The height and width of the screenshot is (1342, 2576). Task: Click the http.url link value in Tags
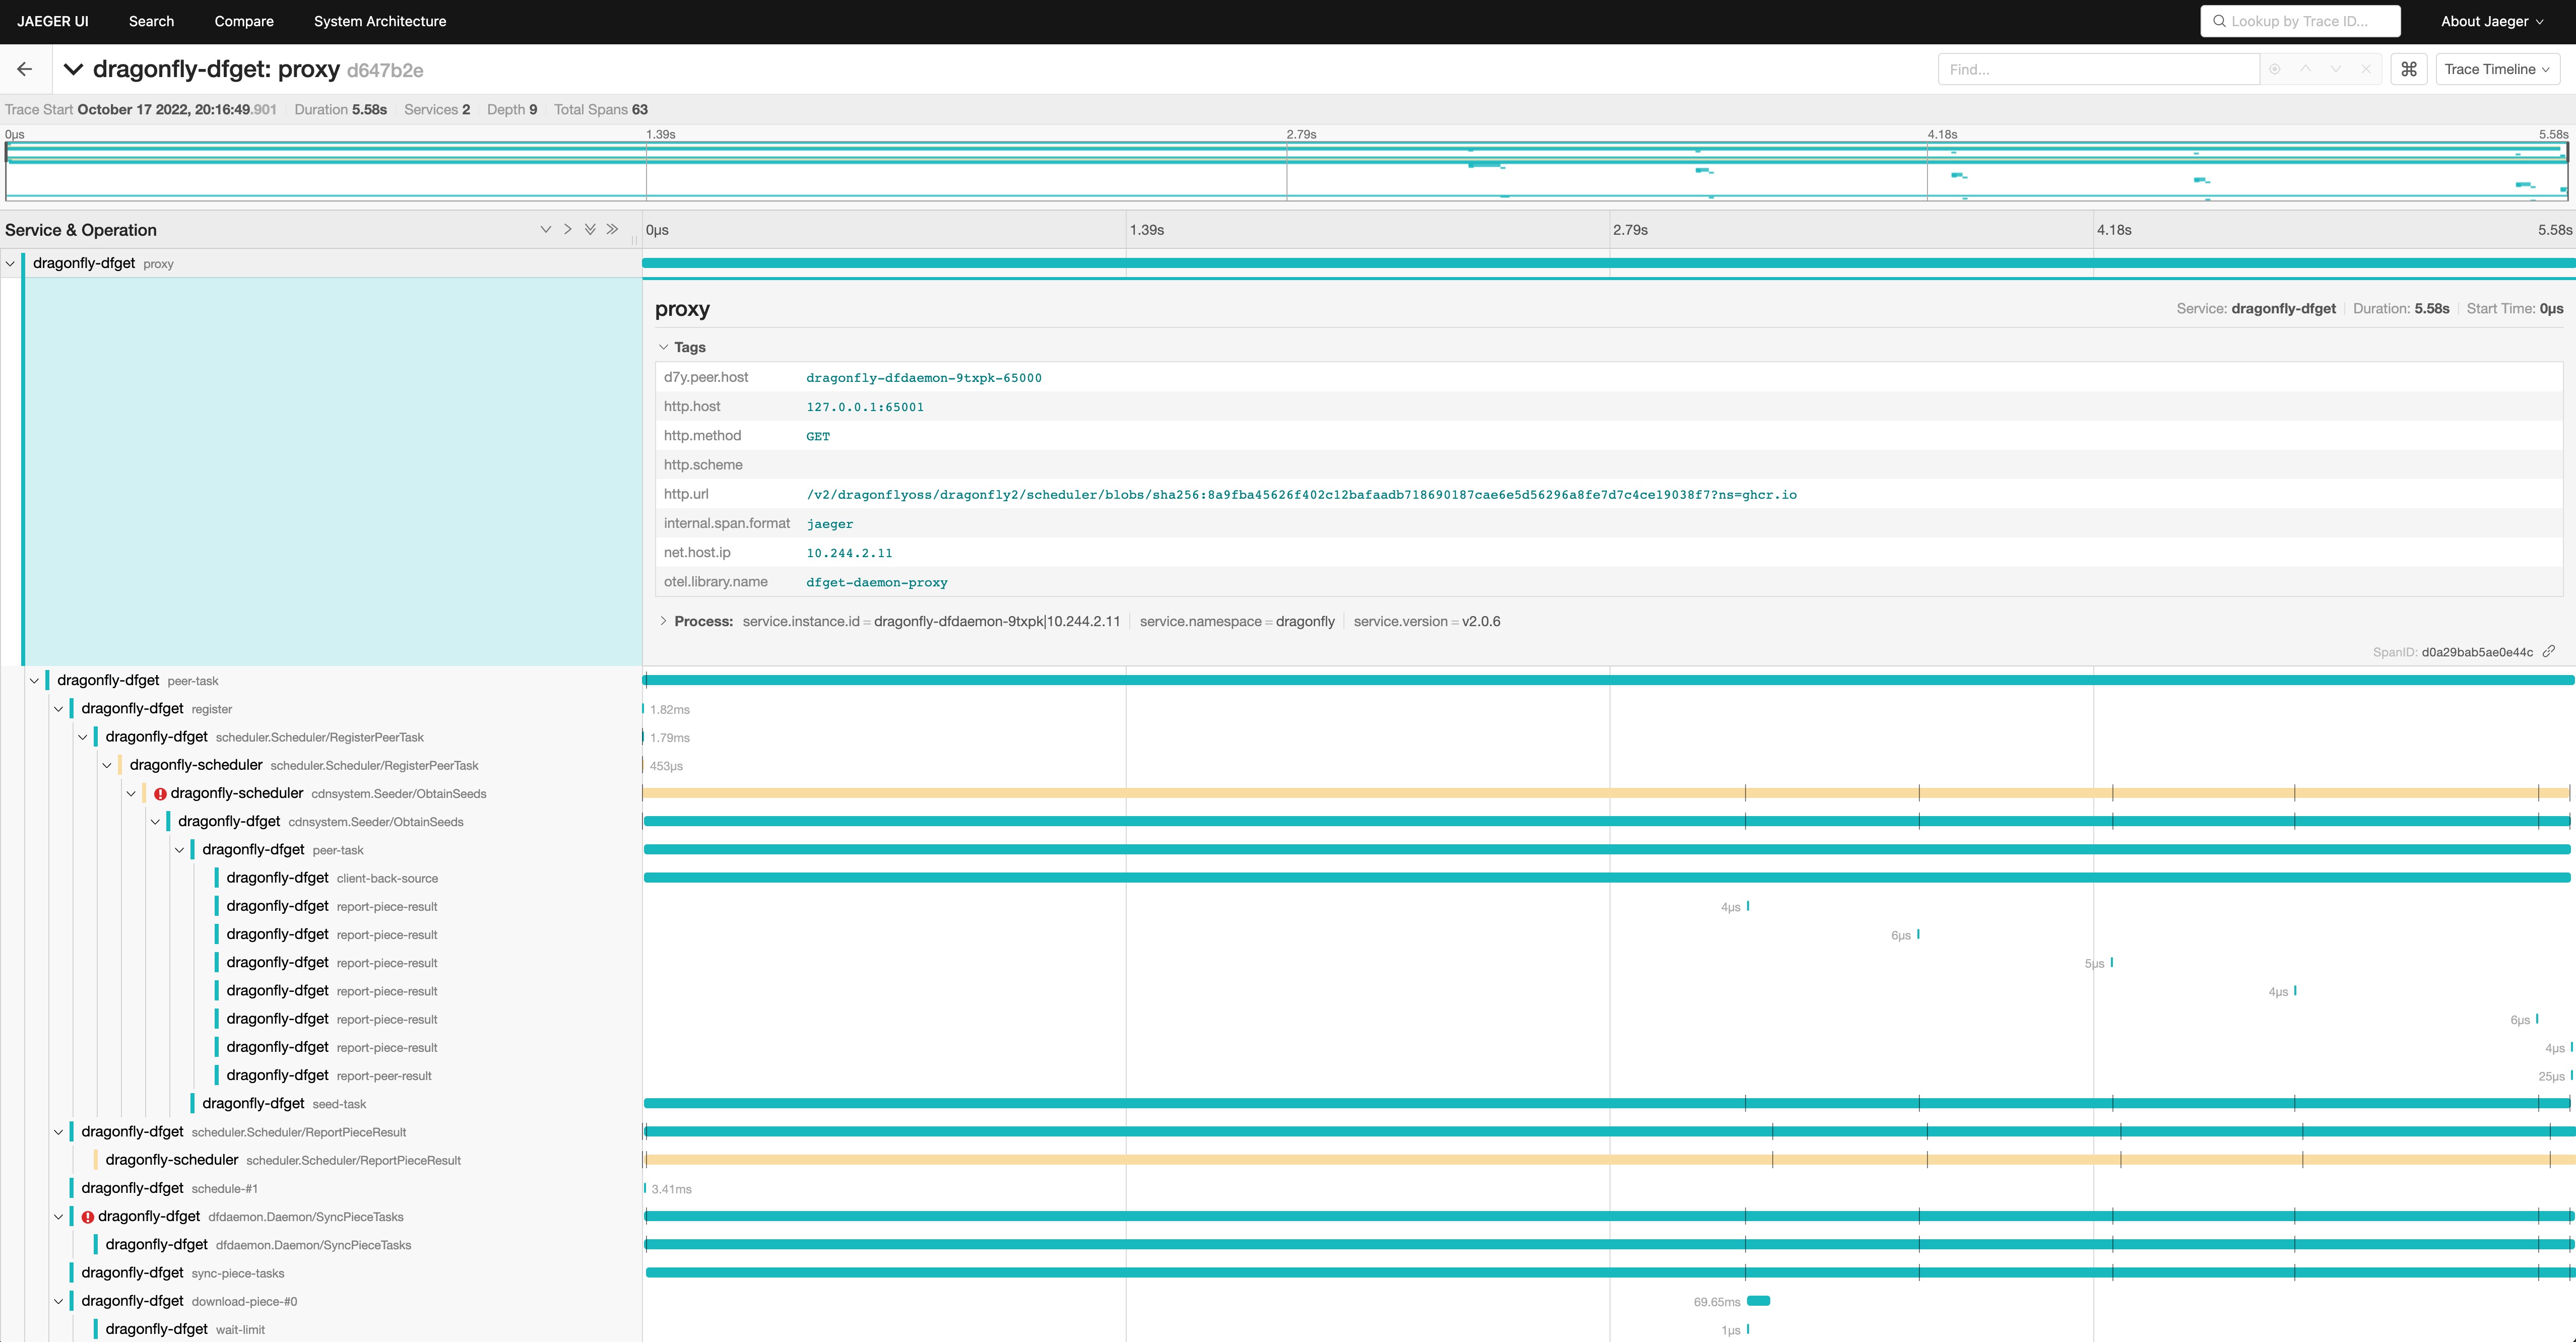coord(1300,494)
